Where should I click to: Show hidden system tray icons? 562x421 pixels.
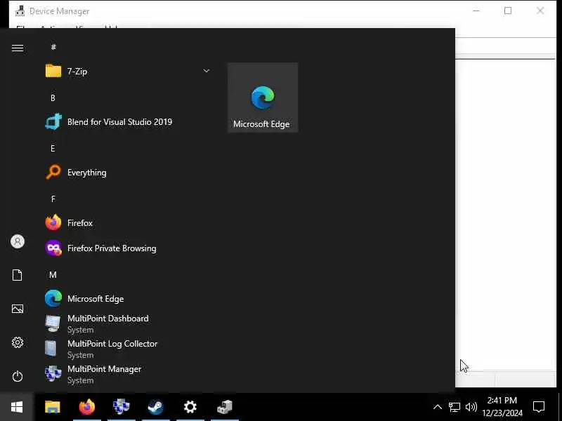[438, 407]
